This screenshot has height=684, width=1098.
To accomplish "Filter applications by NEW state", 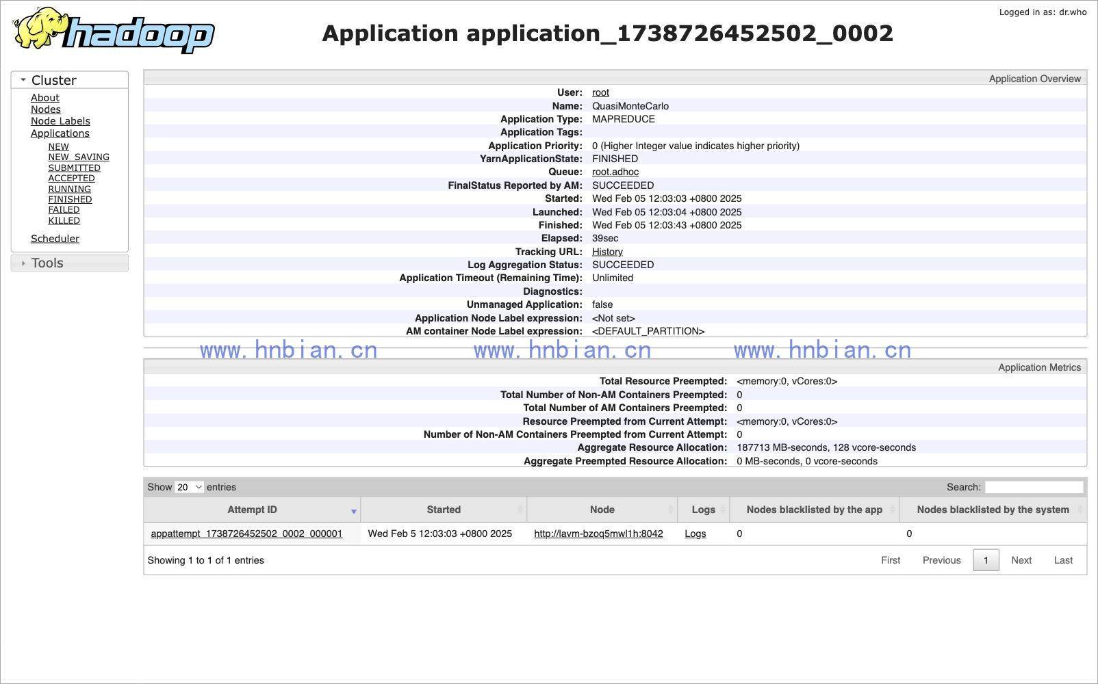I will [58, 146].
